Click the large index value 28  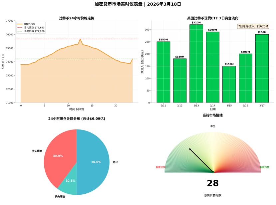pos(213,183)
